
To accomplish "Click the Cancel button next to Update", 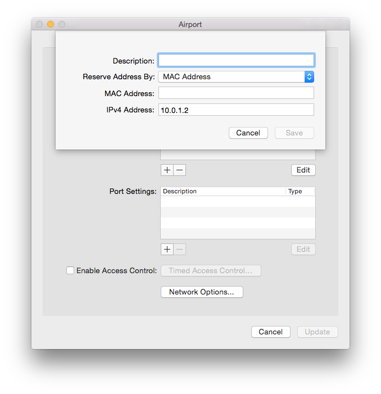I will tap(271, 332).
